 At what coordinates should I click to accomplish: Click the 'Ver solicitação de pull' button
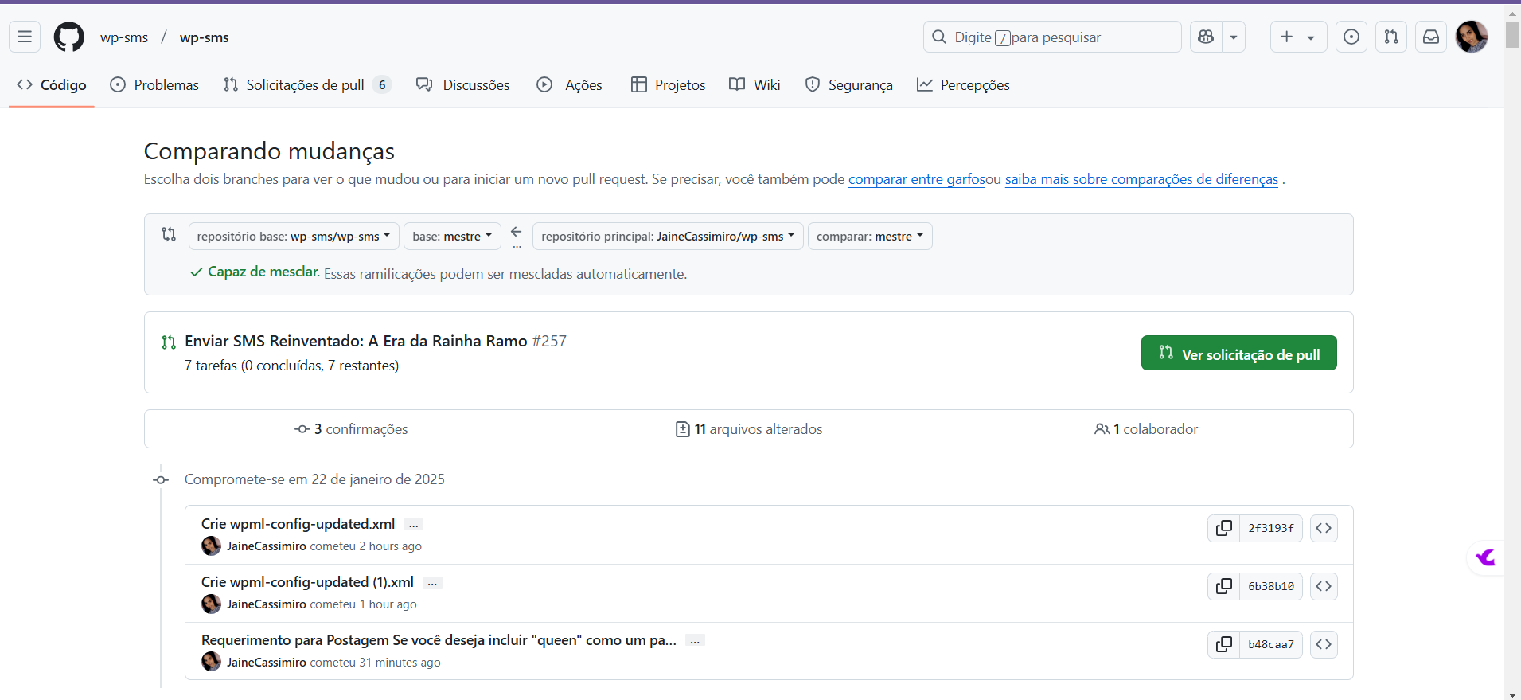[1238, 353]
